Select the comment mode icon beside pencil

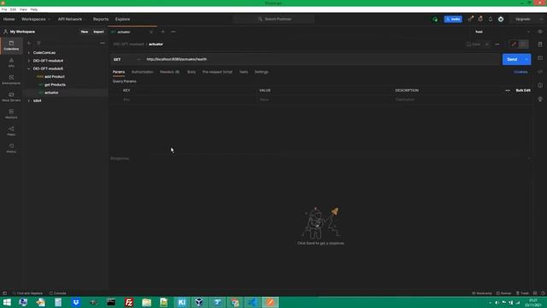pyautogui.click(x=523, y=44)
